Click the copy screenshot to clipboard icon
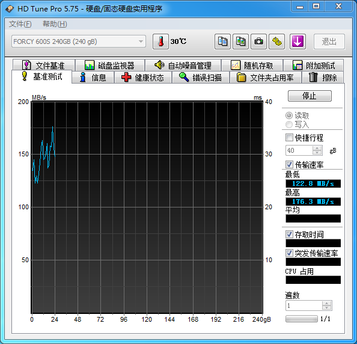Image resolution: width=357 pixels, height=344 pixels. coord(240,41)
